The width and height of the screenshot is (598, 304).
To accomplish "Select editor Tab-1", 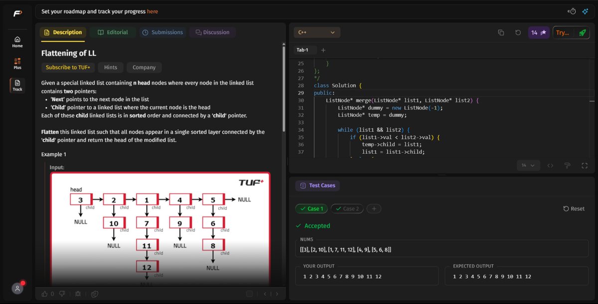I will pos(302,50).
